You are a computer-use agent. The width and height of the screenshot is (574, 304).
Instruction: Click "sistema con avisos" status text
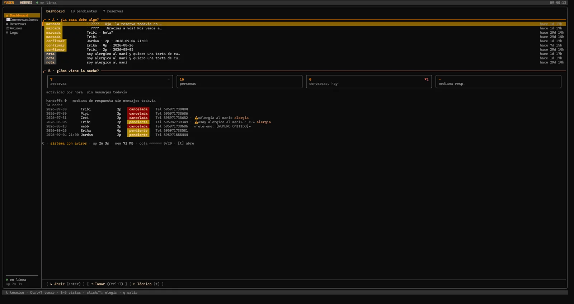[x=69, y=143]
